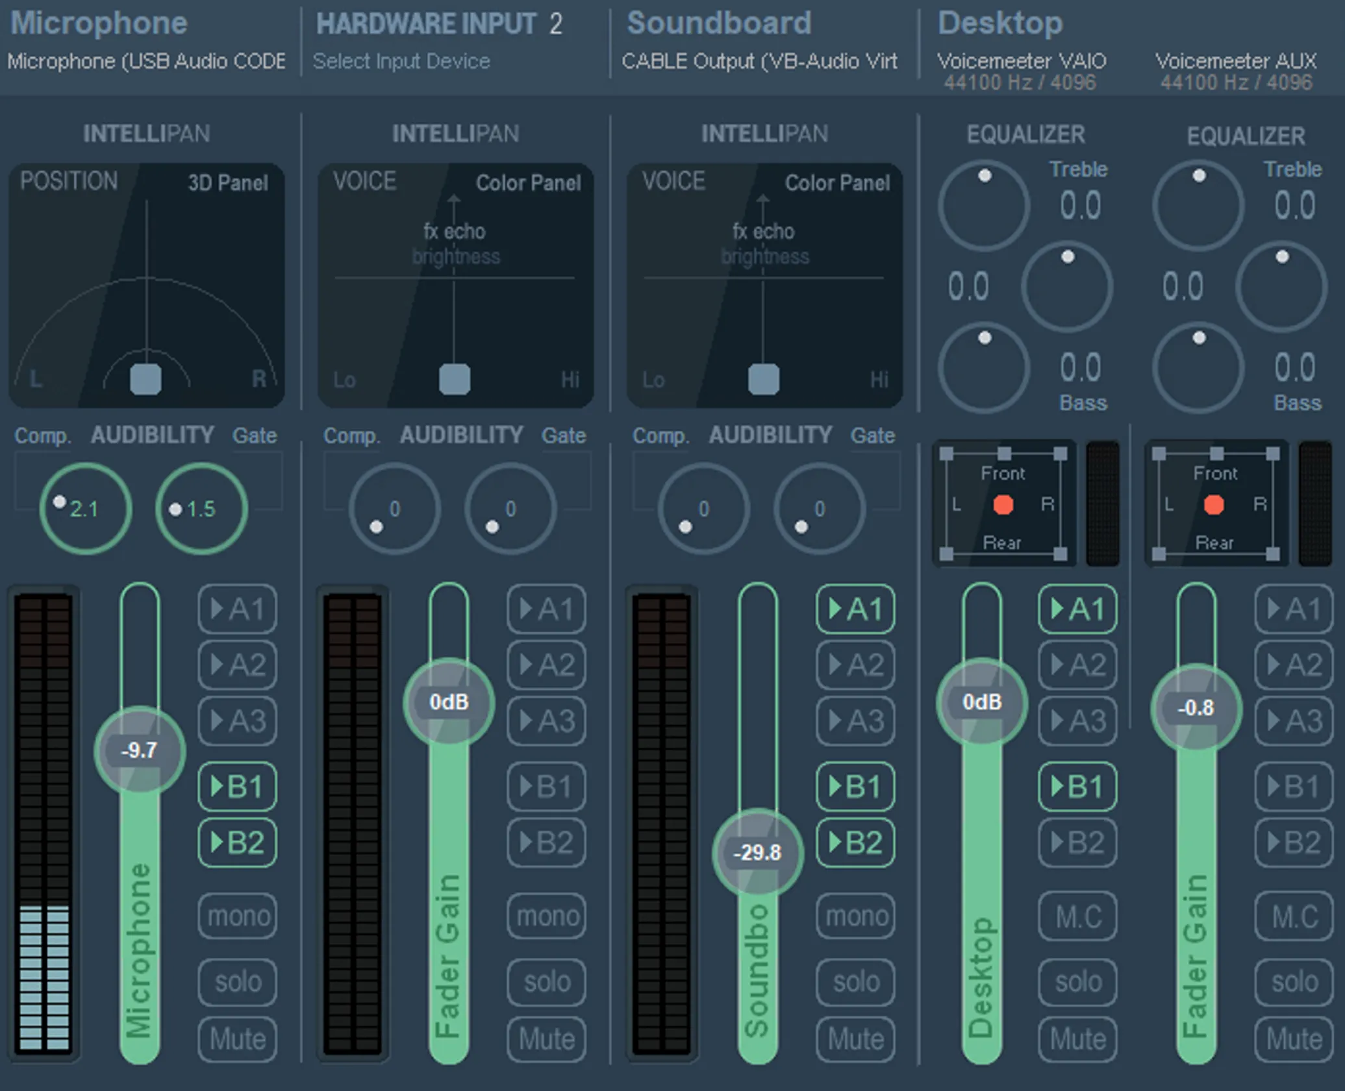
Task: Click Hardware Input 2 Comp knob
Action: tap(394, 508)
